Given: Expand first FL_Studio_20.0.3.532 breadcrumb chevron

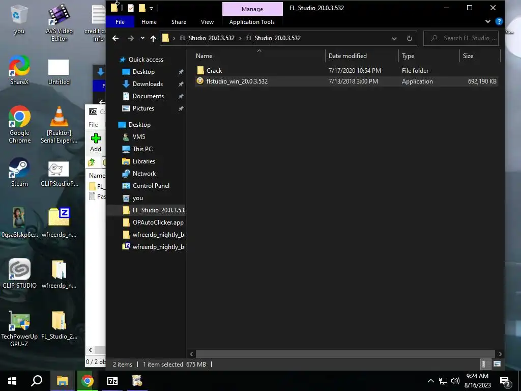Looking at the screenshot, I should click(x=240, y=38).
